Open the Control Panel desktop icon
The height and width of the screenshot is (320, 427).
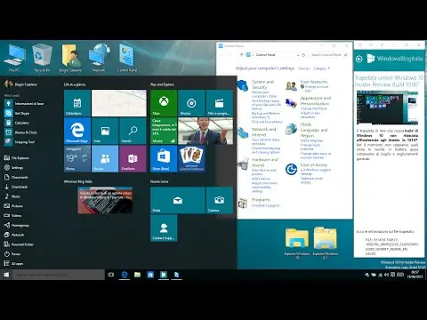(127, 59)
